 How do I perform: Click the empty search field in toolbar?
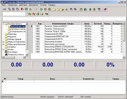pyautogui.click(x=14, y=14)
